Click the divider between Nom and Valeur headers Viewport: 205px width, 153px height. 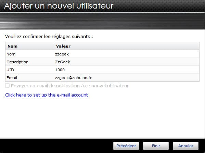pos(54,46)
